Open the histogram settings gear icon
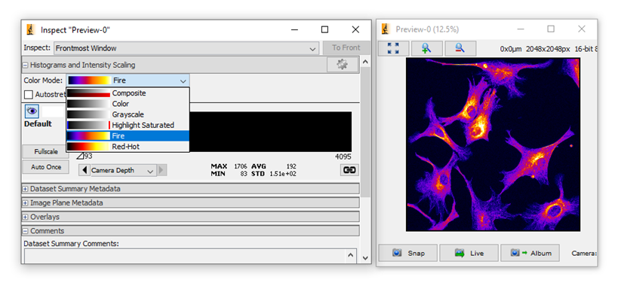 tap(342, 65)
